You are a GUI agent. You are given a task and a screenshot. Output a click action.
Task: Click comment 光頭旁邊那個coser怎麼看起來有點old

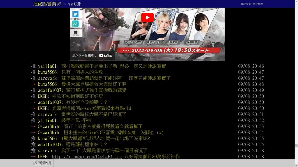[x=92, y=108]
